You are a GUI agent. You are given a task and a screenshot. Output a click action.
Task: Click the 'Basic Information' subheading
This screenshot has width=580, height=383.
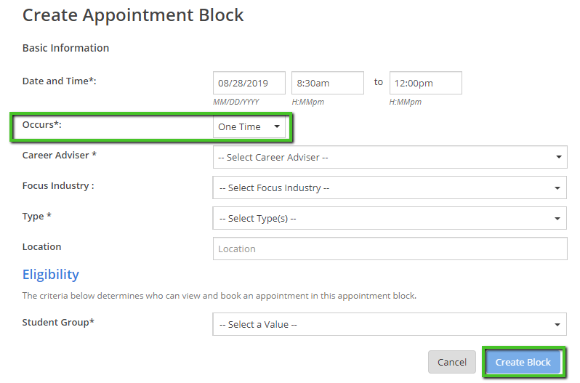pos(66,48)
